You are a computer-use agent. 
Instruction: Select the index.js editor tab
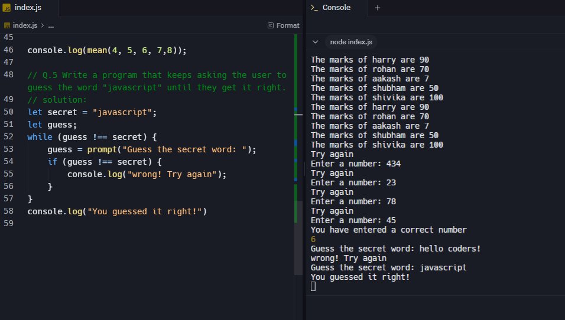[x=29, y=8]
